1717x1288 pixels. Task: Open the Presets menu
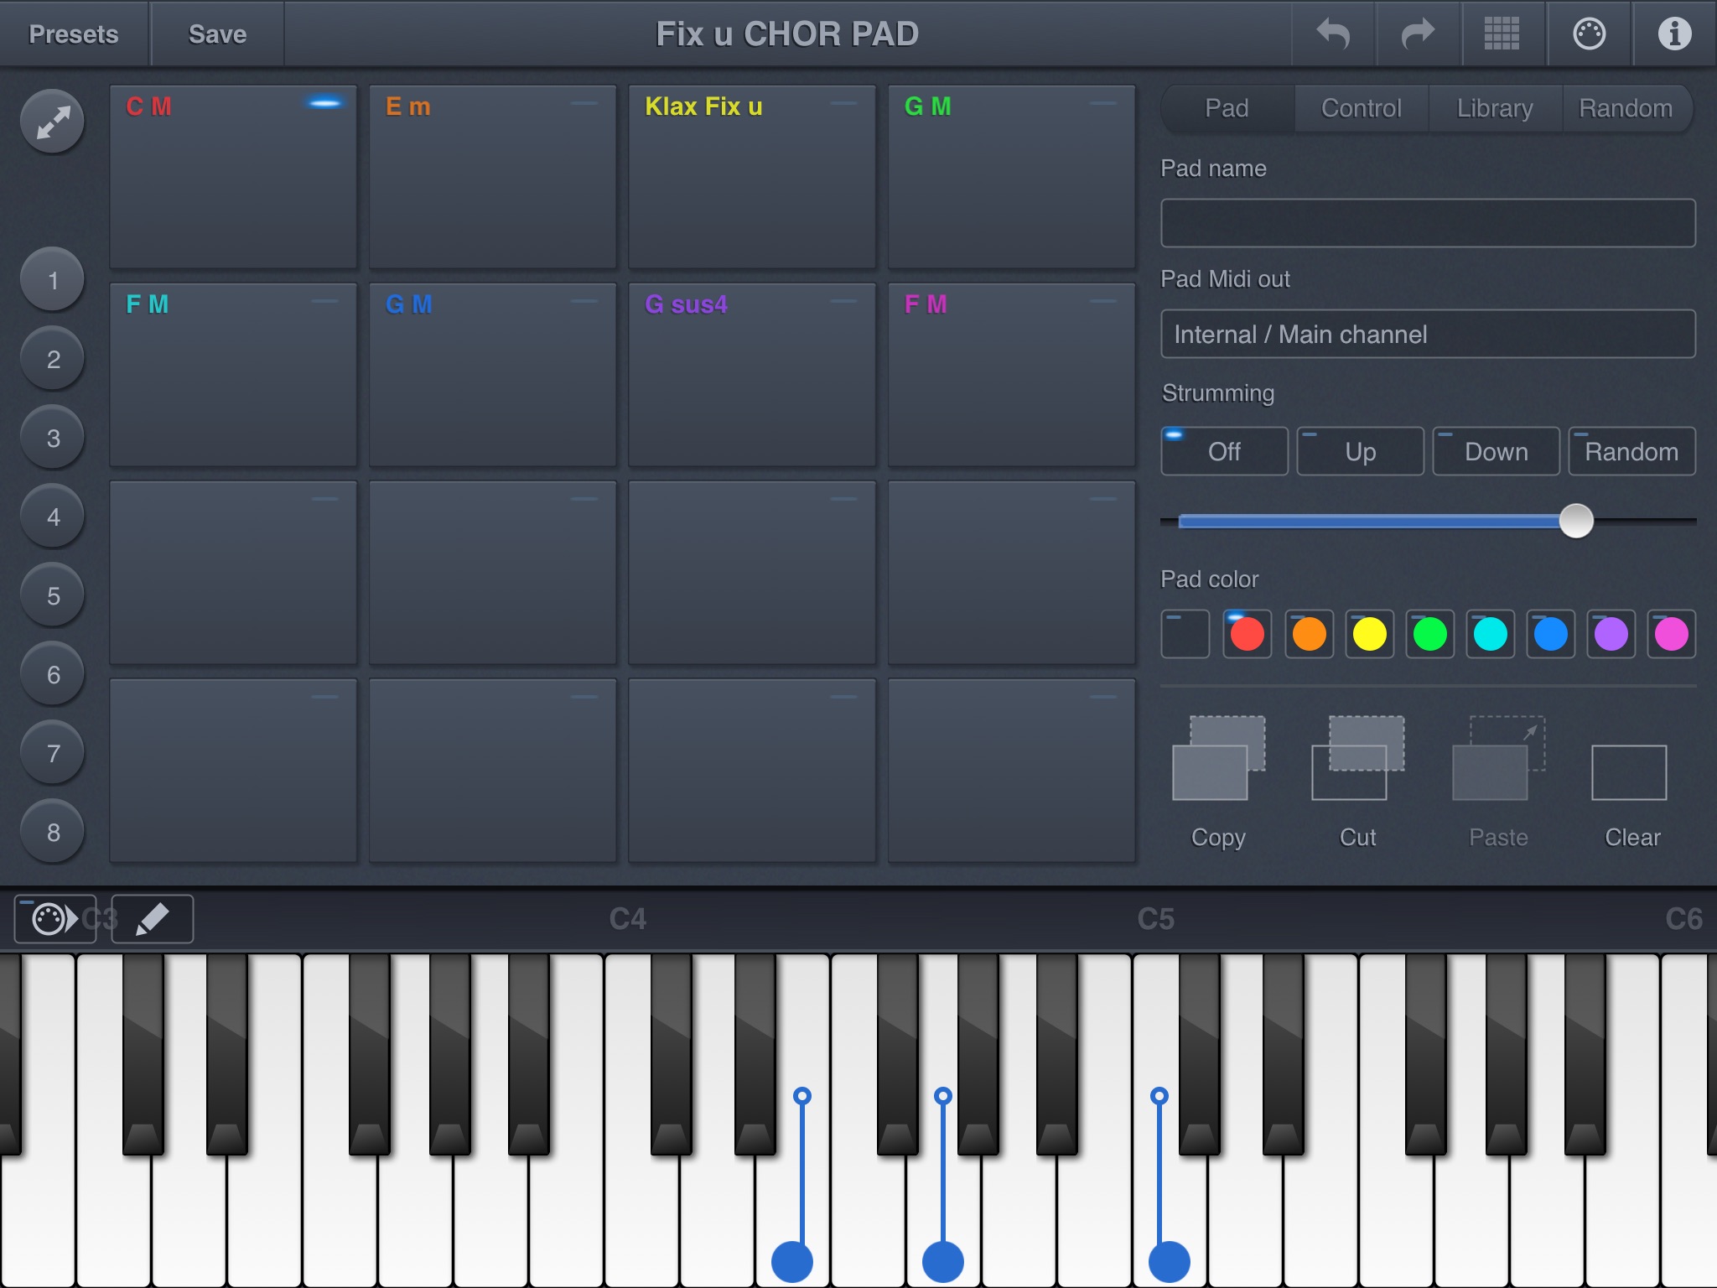point(74,34)
